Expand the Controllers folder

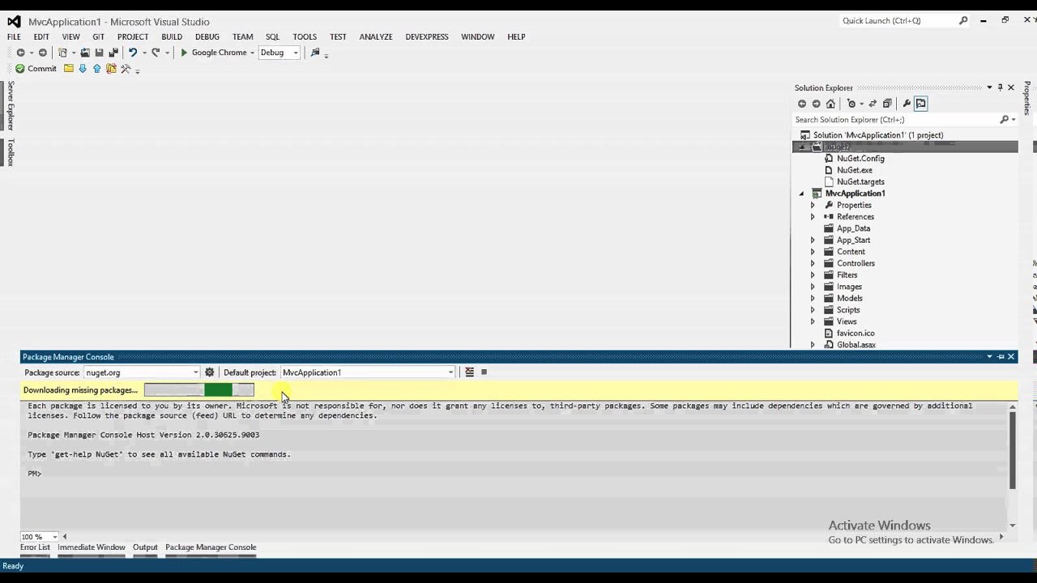coord(813,264)
